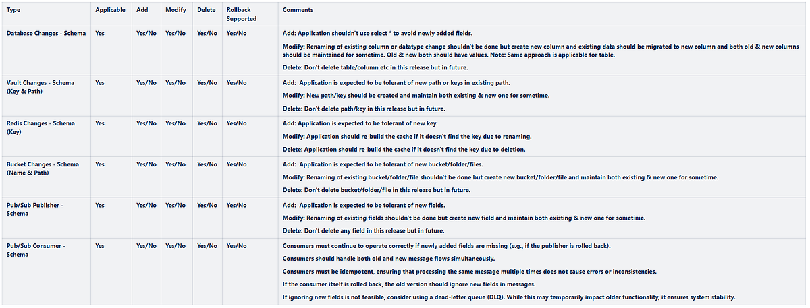This screenshot has height=308, width=810.
Task: Select the Pub/Sub Publisher - Schema cell
Action: [35, 208]
